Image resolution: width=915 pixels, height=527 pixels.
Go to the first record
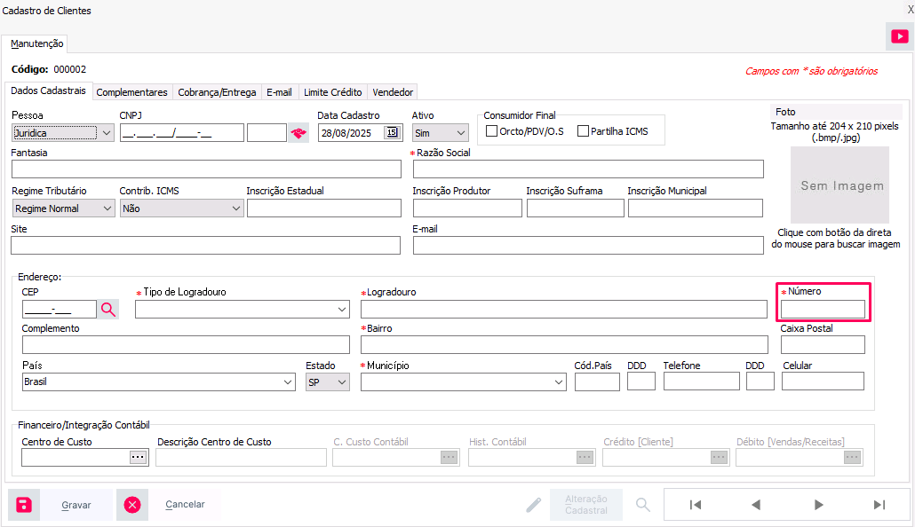point(696,505)
